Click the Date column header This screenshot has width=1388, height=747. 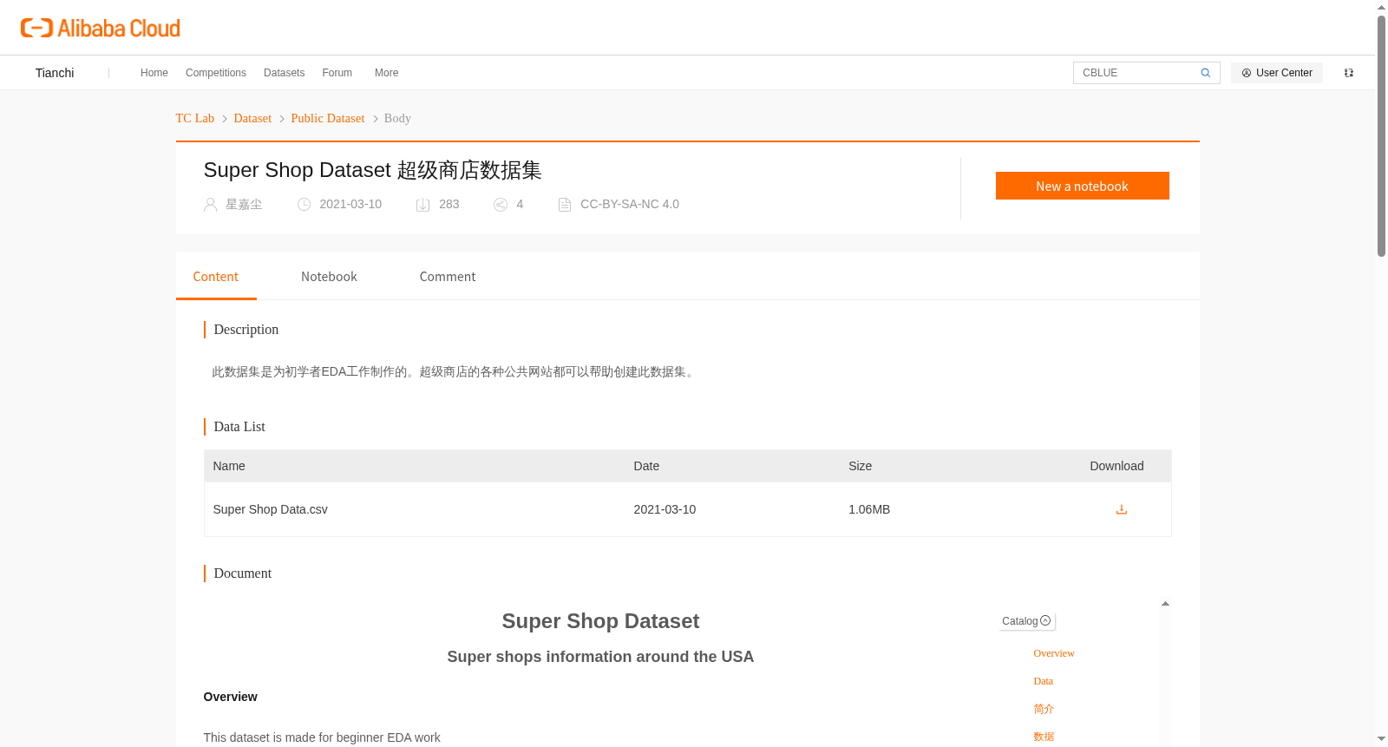pyautogui.click(x=646, y=466)
